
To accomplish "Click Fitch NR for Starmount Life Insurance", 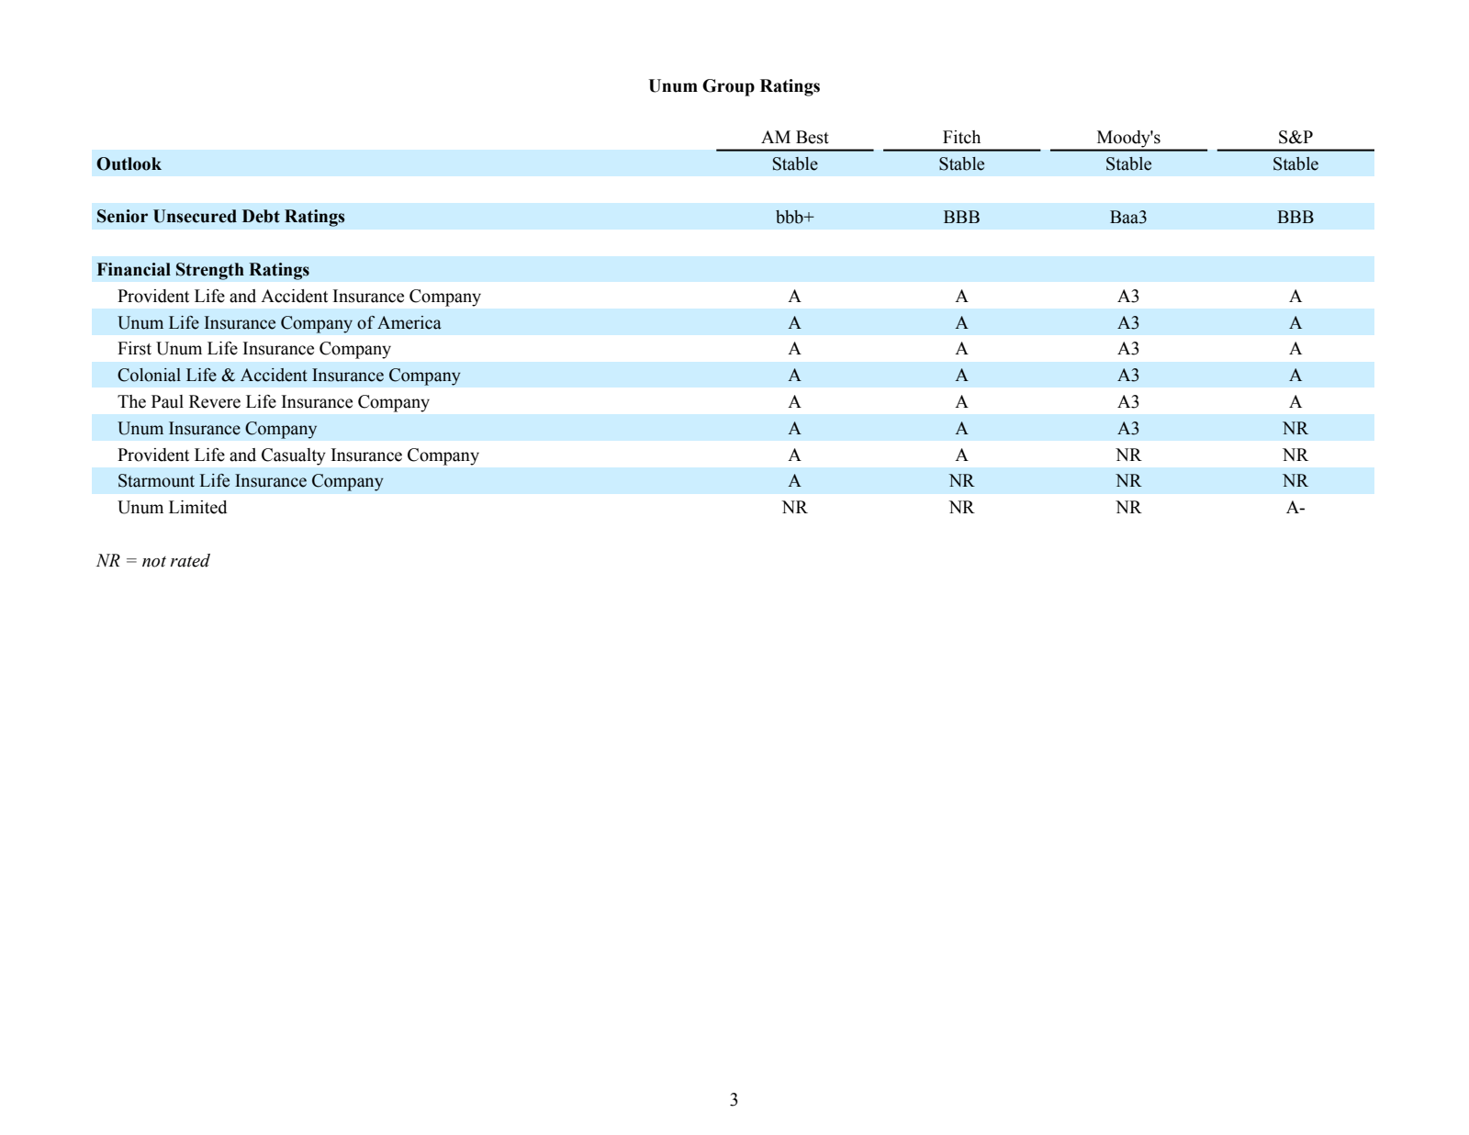I will click(x=961, y=480).
